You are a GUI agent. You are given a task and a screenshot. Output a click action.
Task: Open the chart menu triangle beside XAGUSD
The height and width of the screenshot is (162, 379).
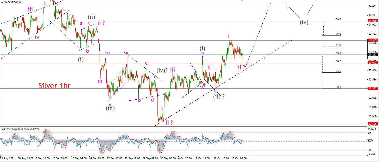tap(2, 2)
